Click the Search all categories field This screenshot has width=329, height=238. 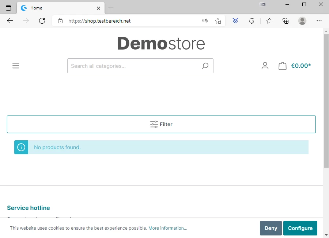[133, 66]
